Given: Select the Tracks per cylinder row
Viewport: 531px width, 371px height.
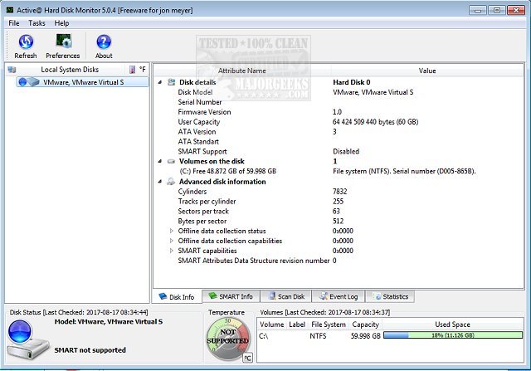Looking at the screenshot, I should point(339,201).
